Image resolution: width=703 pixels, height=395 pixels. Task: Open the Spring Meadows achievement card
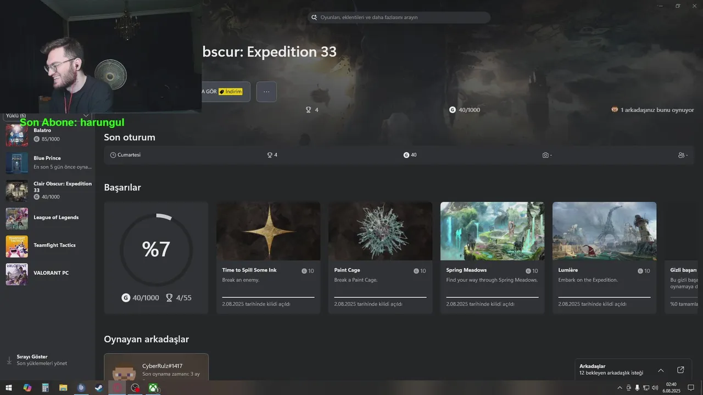pos(492,257)
